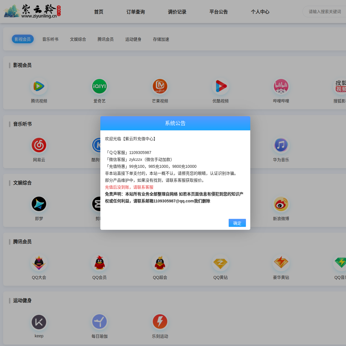Switch to the 音乐听书 category tab

(x=50, y=39)
